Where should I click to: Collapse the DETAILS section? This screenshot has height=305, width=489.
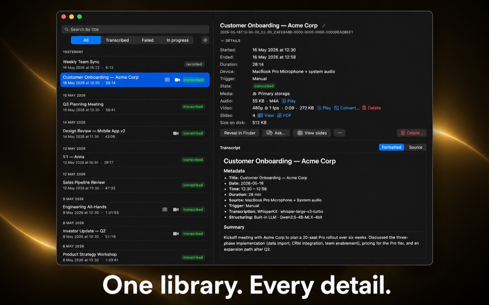pyautogui.click(x=230, y=41)
